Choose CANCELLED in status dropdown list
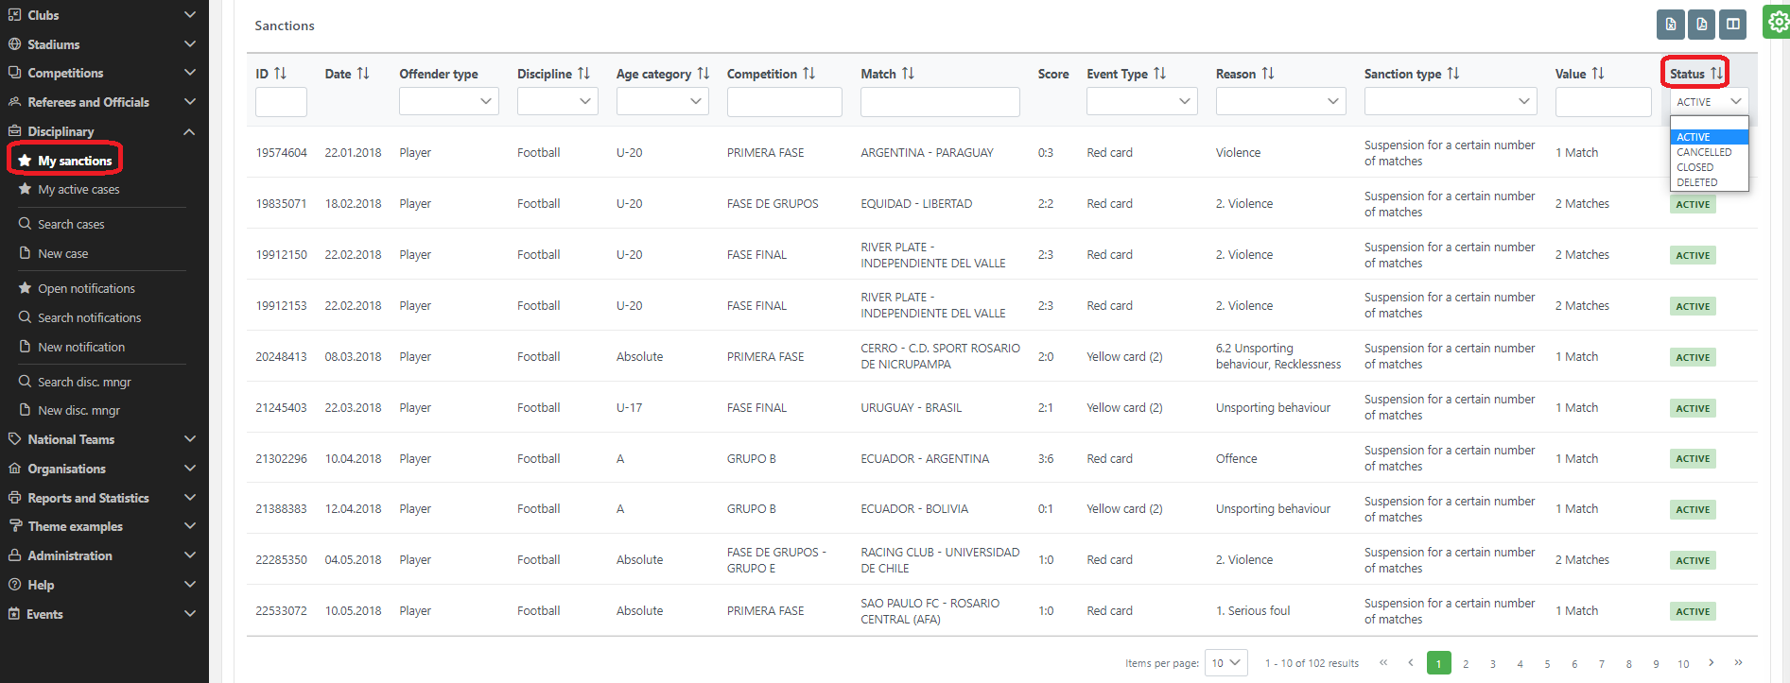1790x683 pixels. (x=1704, y=152)
